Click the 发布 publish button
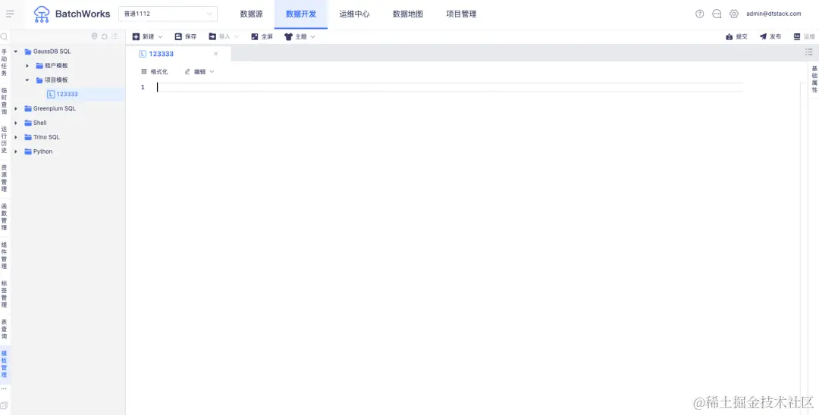Image resolution: width=819 pixels, height=415 pixels. pos(770,36)
